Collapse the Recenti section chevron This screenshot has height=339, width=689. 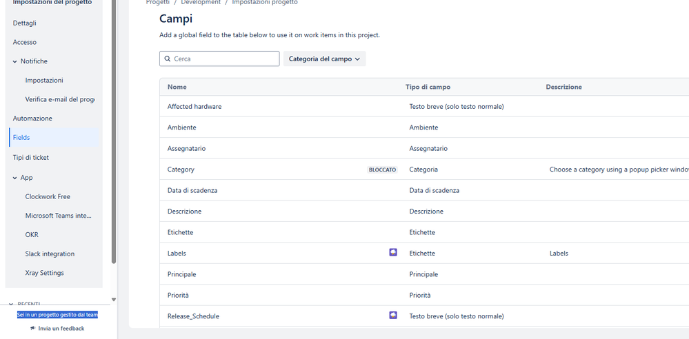pyautogui.click(x=12, y=304)
